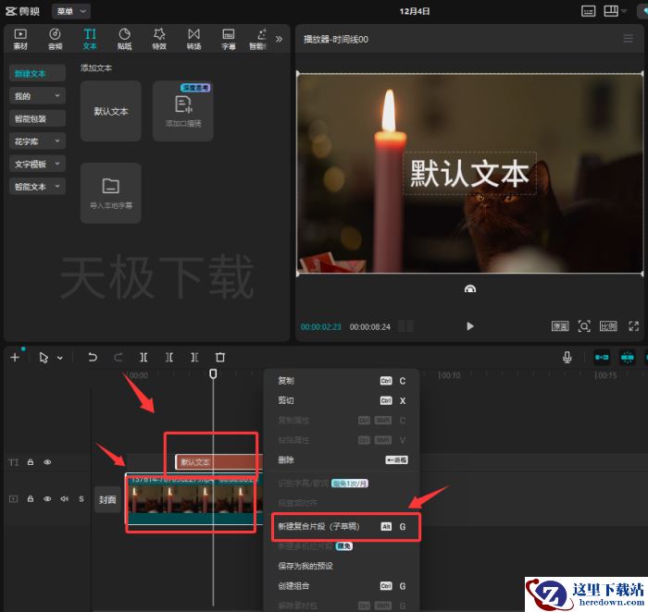This screenshot has height=612, width=648.
Task: Undo the last action
Action: coord(93,357)
